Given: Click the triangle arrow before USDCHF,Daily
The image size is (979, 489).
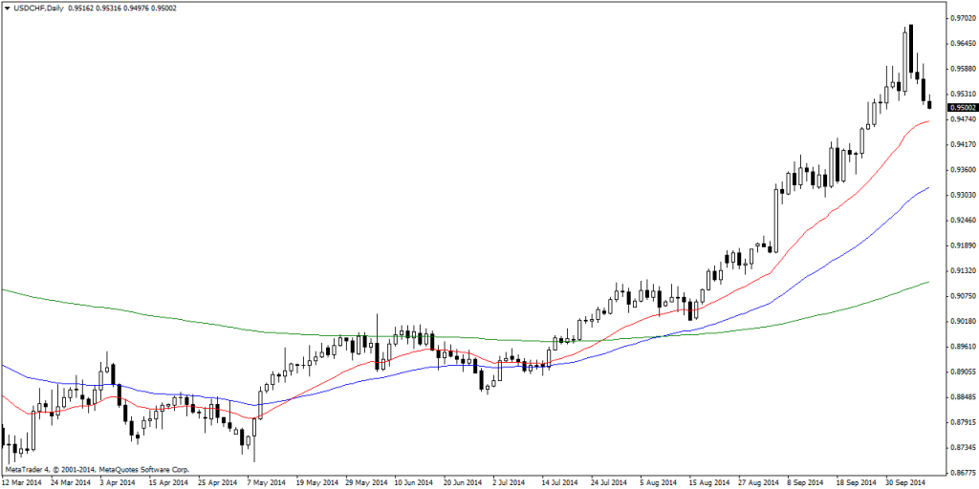Looking at the screenshot, I should pos(8,8).
